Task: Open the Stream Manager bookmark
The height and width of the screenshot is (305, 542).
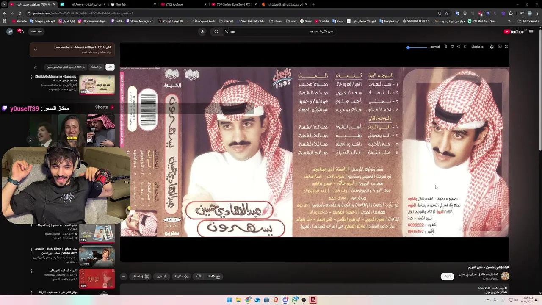Action: coord(140,21)
